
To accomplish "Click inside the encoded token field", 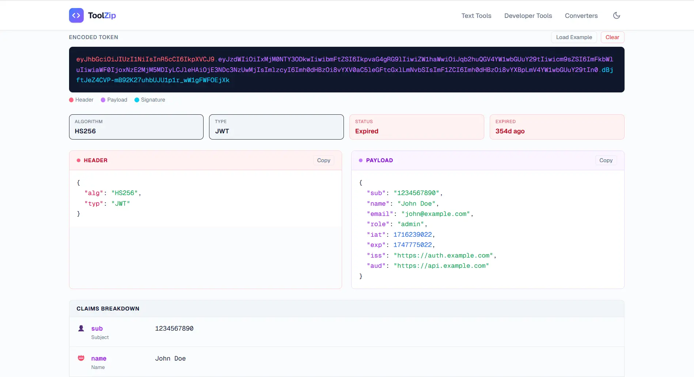I will 346,69.
